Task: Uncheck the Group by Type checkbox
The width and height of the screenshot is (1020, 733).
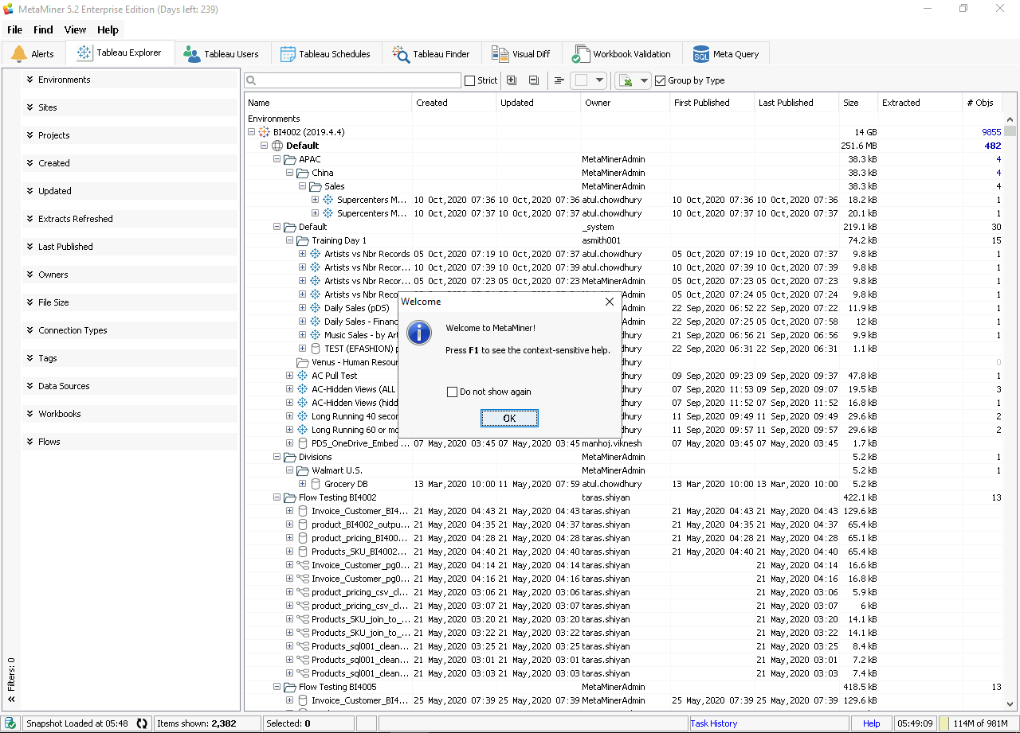Action: (660, 80)
